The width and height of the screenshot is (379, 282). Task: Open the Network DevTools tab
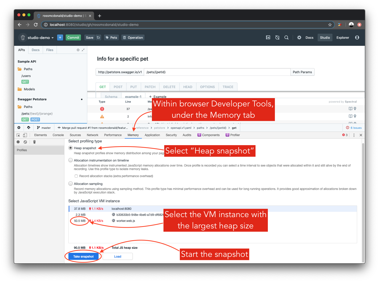click(x=93, y=135)
